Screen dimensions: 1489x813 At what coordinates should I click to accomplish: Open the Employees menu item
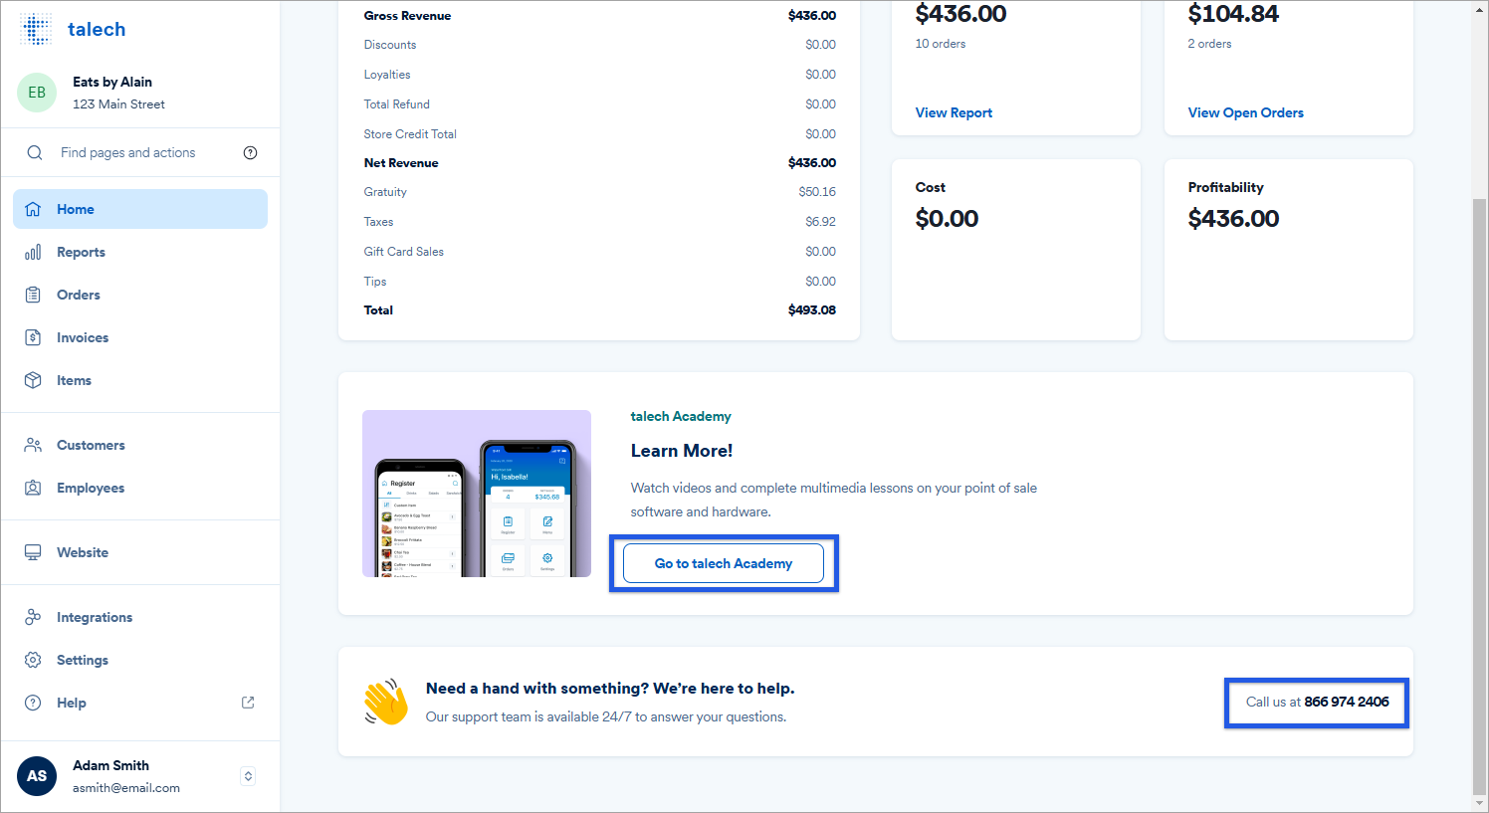click(x=91, y=488)
